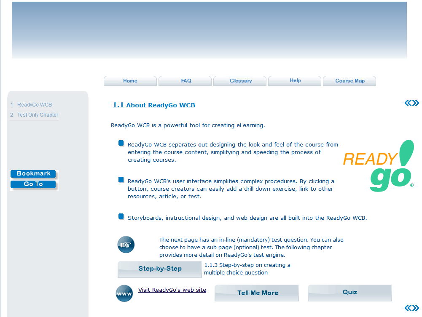Open the Glossary tab

[x=240, y=81]
